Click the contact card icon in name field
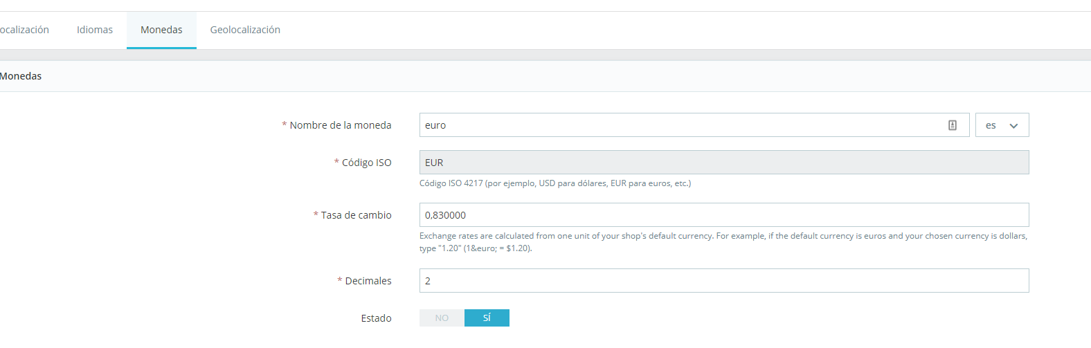This screenshot has height=348, width=1091. pyautogui.click(x=953, y=125)
